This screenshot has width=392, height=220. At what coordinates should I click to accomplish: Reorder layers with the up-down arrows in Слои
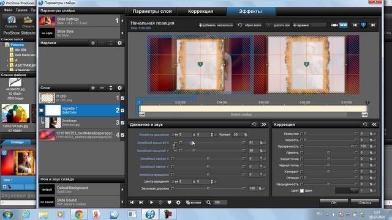tap(111, 88)
